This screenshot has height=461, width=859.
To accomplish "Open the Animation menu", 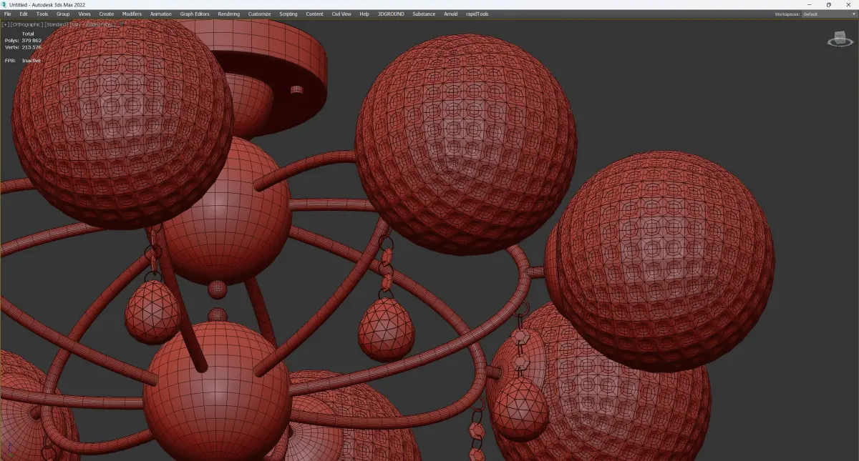I will pos(161,14).
